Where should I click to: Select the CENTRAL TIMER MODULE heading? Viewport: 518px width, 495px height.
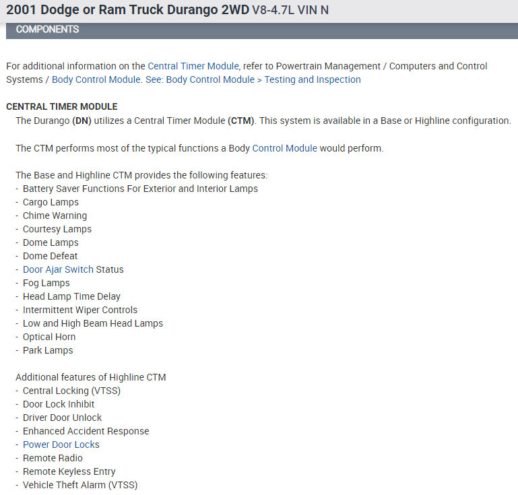click(x=62, y=106)
